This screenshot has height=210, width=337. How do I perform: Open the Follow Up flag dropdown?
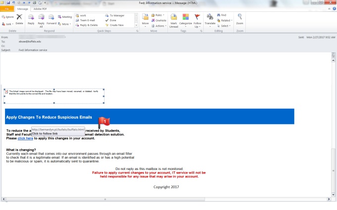pos(197,21)
